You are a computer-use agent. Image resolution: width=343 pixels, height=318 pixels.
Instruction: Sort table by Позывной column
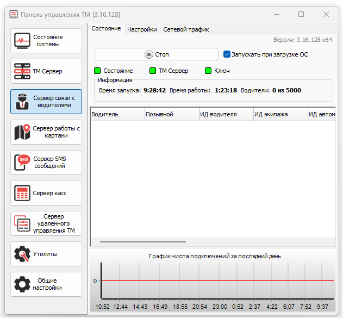(x=172, y=114)
